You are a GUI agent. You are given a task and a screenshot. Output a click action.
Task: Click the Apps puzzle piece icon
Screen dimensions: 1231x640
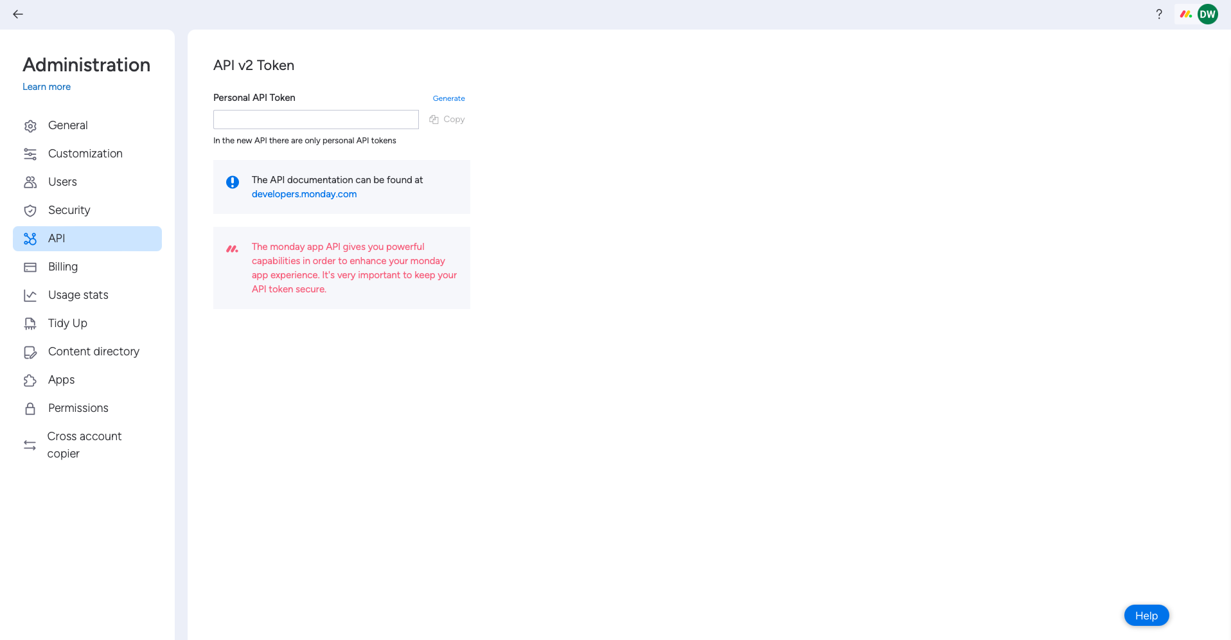30,380
